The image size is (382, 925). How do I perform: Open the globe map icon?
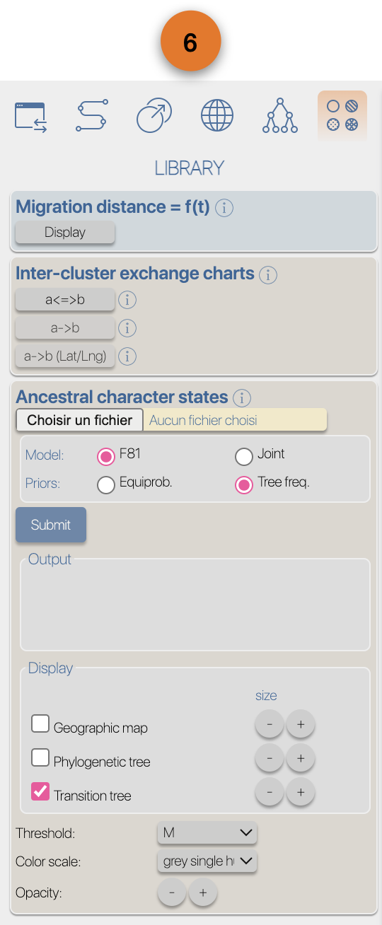pos(217,116)
